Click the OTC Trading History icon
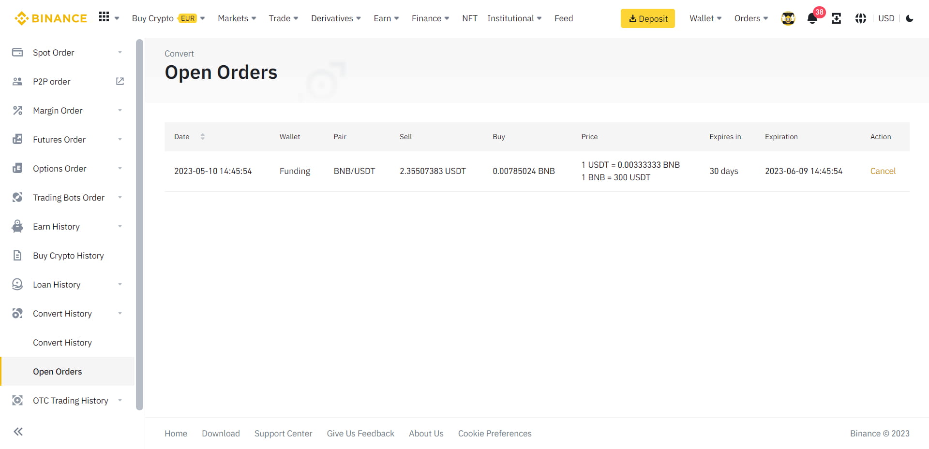 (17, 400)
